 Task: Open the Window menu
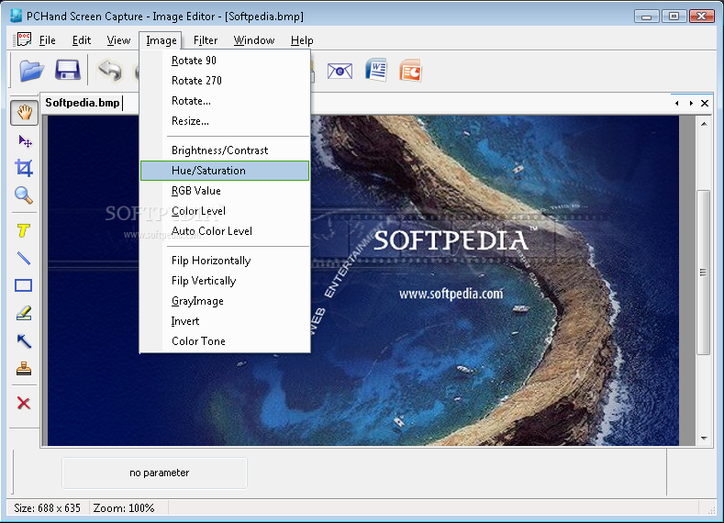click(x=254, y=40)
